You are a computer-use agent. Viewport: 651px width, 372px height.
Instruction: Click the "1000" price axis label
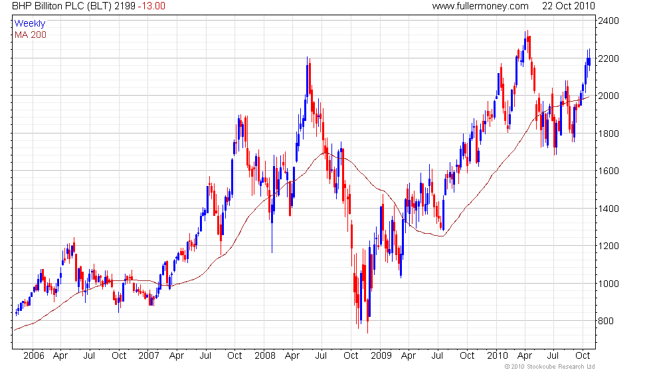point(608,284)
